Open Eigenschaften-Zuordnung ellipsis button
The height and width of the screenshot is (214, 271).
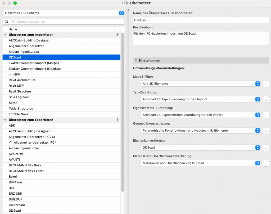point(266,115)
